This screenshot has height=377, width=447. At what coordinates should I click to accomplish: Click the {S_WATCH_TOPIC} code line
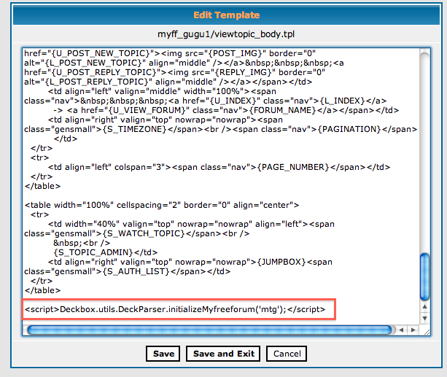coord(137,233)
